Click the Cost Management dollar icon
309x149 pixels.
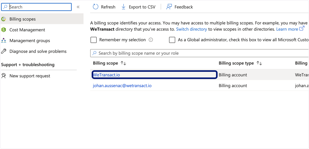coord(4,30)
